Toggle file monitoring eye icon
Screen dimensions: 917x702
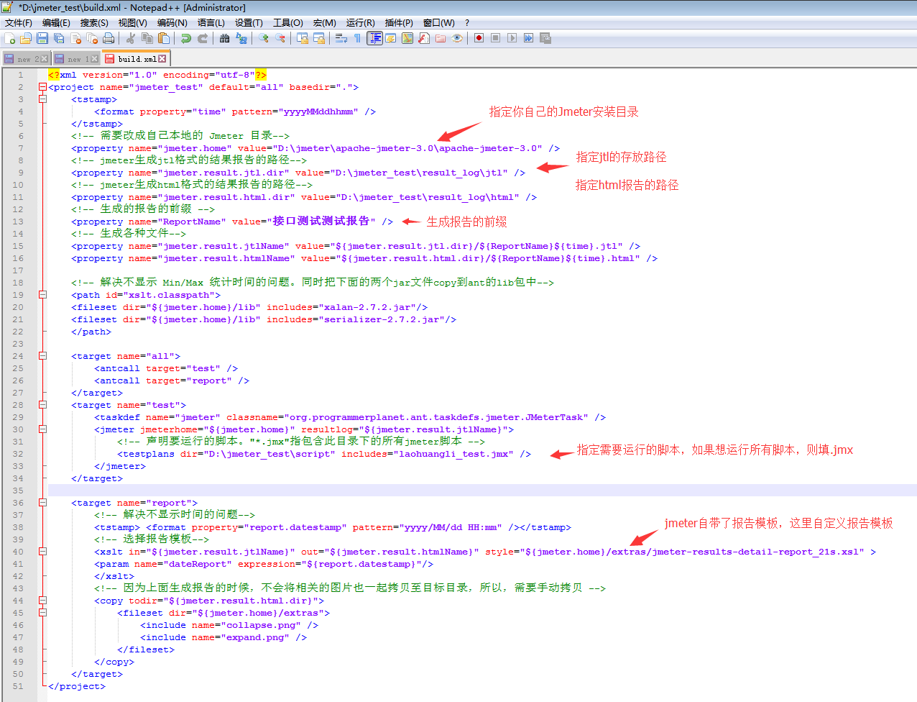point(457,38)
